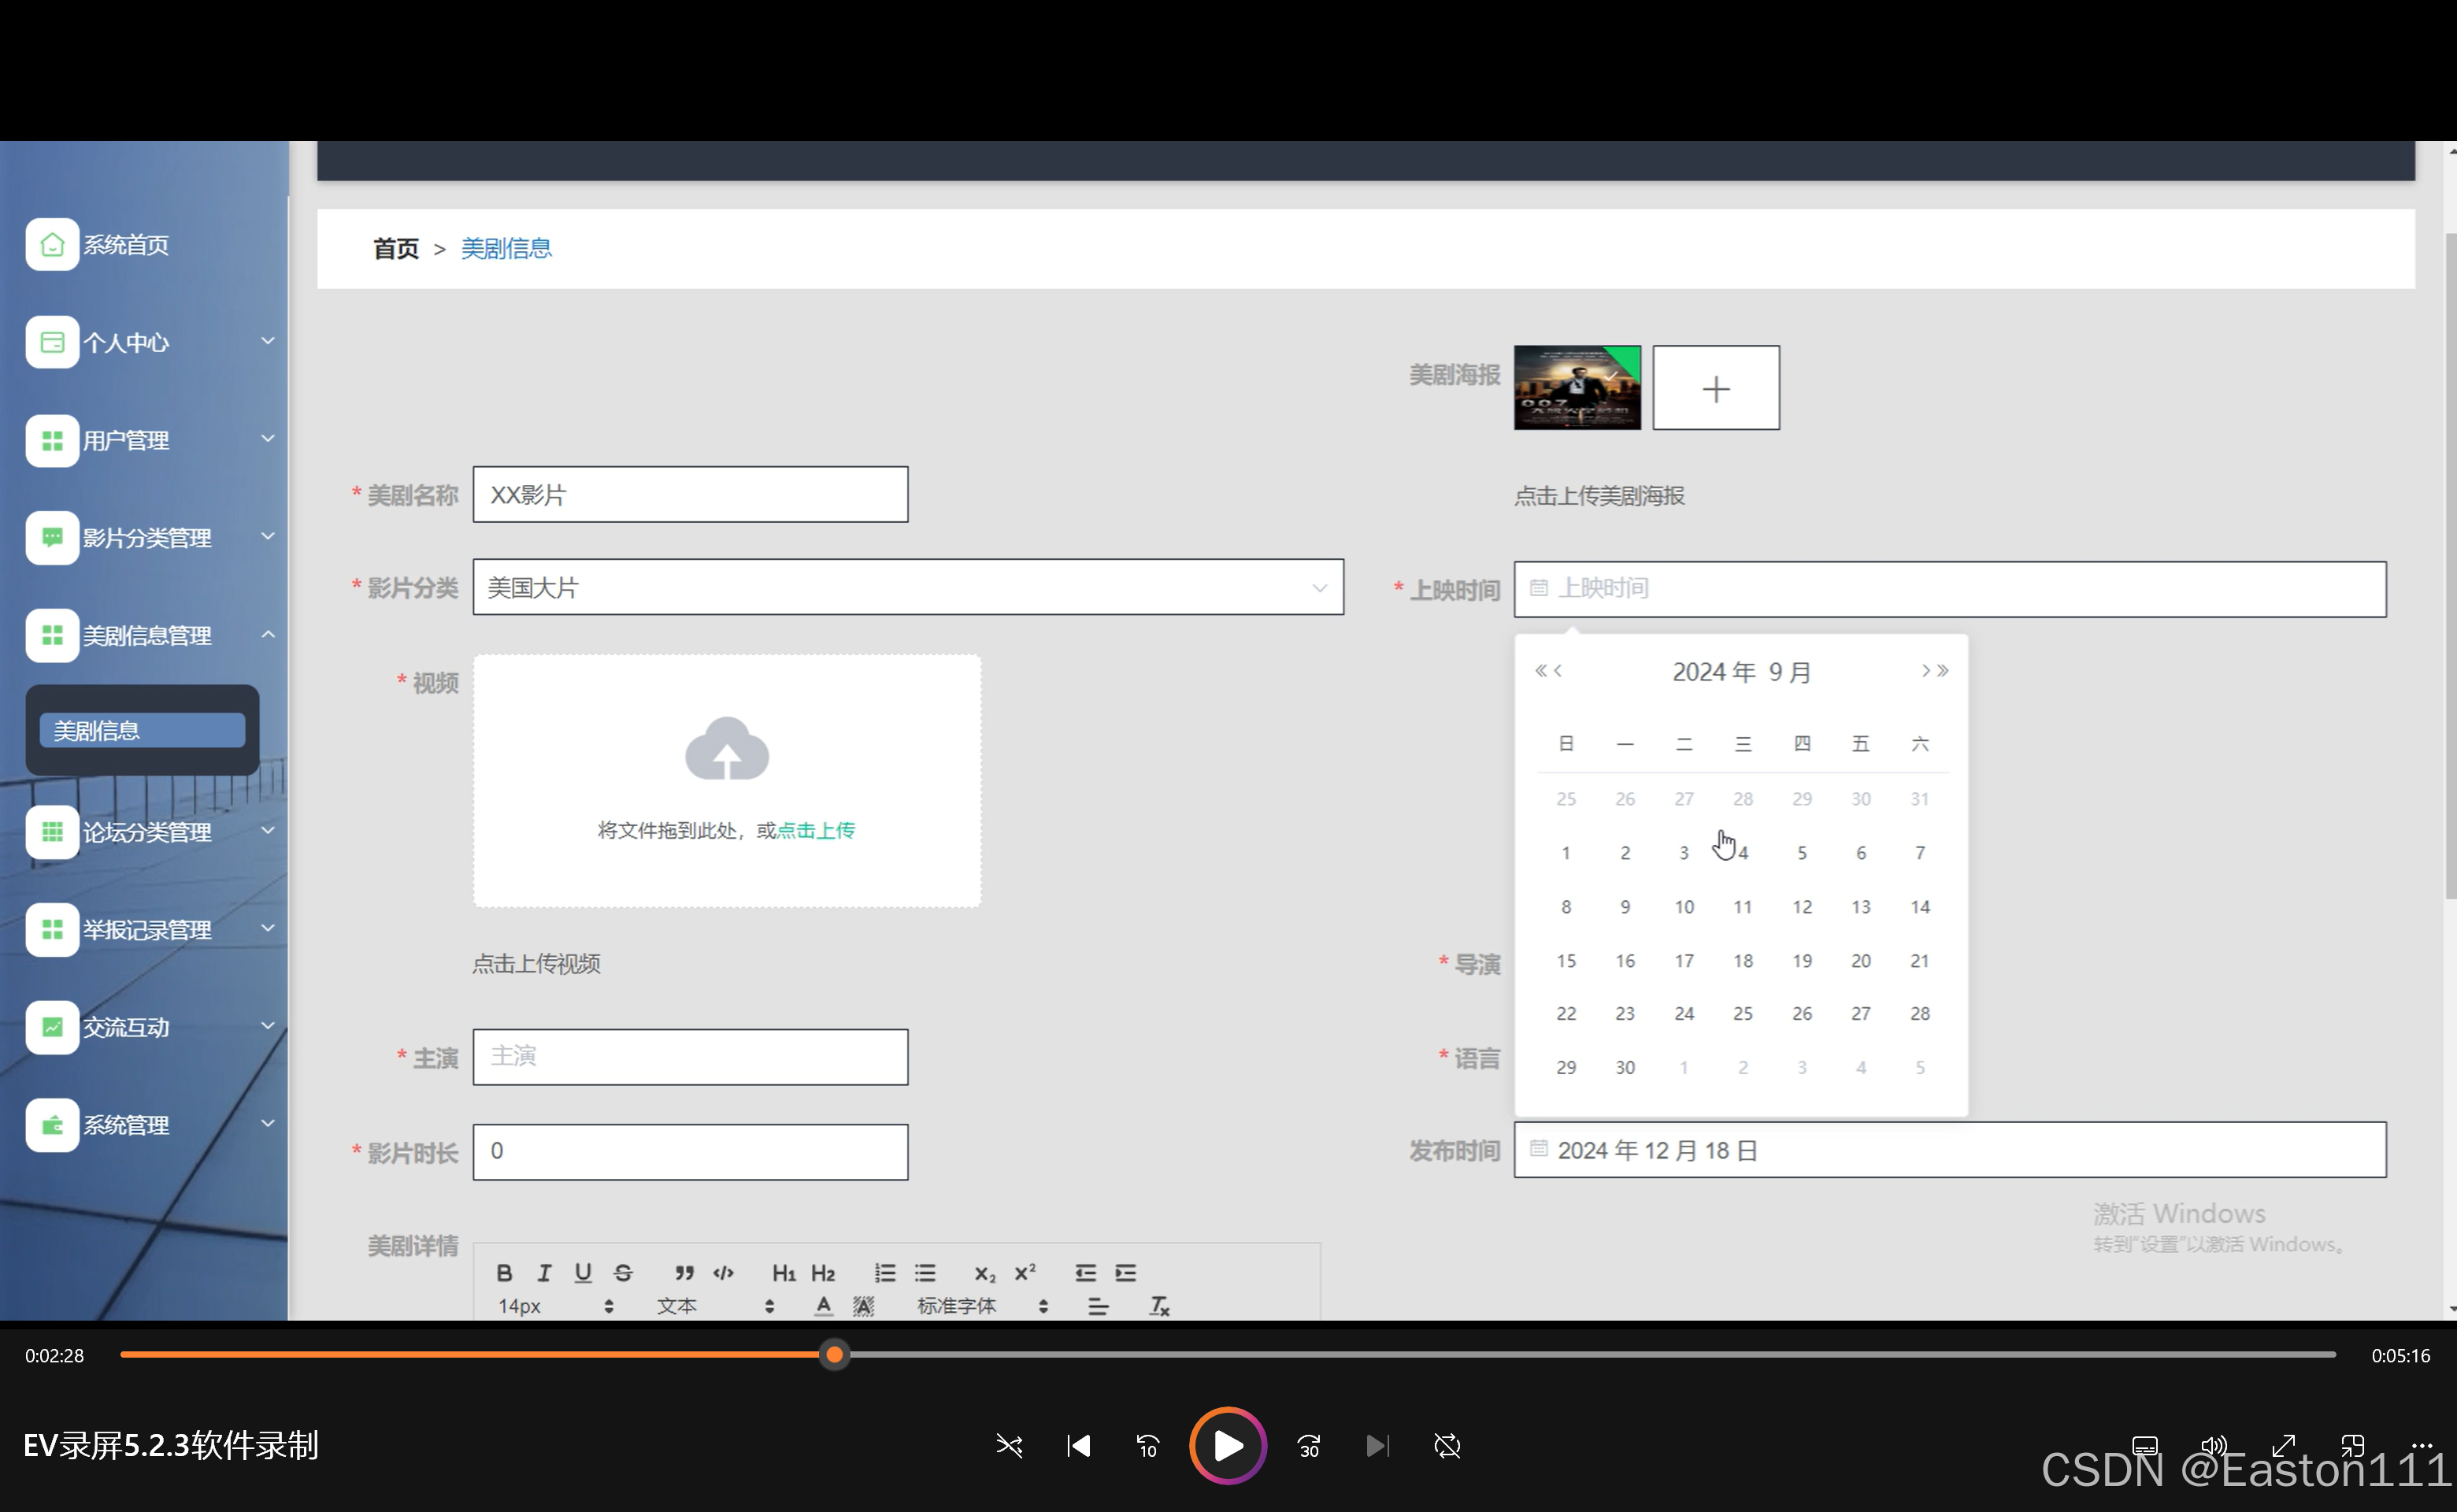Apply italic formatting in editor
Screen dimensions: 2457x1512
pyautogui.click(x=544, y=1273)
